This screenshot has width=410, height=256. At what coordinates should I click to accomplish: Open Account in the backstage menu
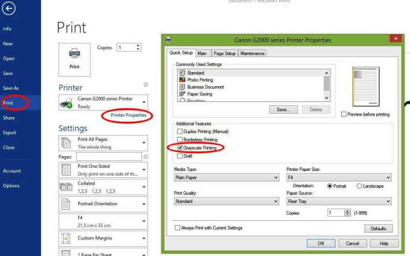(x=12, y=171)
